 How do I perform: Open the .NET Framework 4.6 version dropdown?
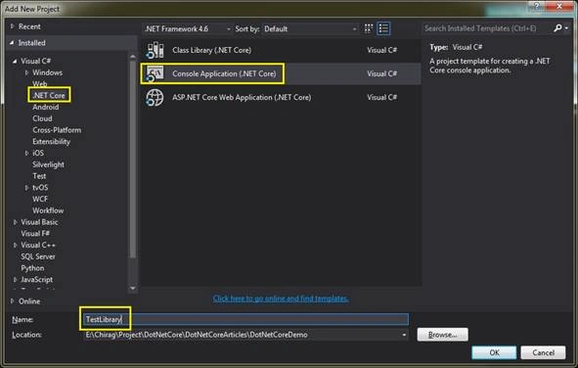pos(187,28)
